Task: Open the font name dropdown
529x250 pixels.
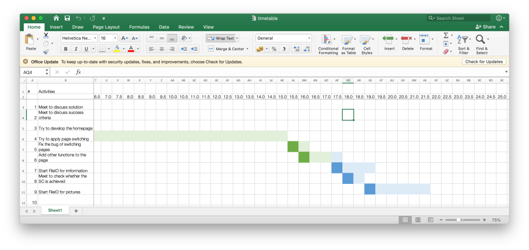Action: tap(79, 38)
